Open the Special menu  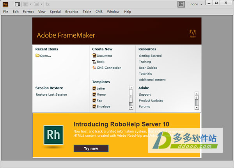(55, 11)
